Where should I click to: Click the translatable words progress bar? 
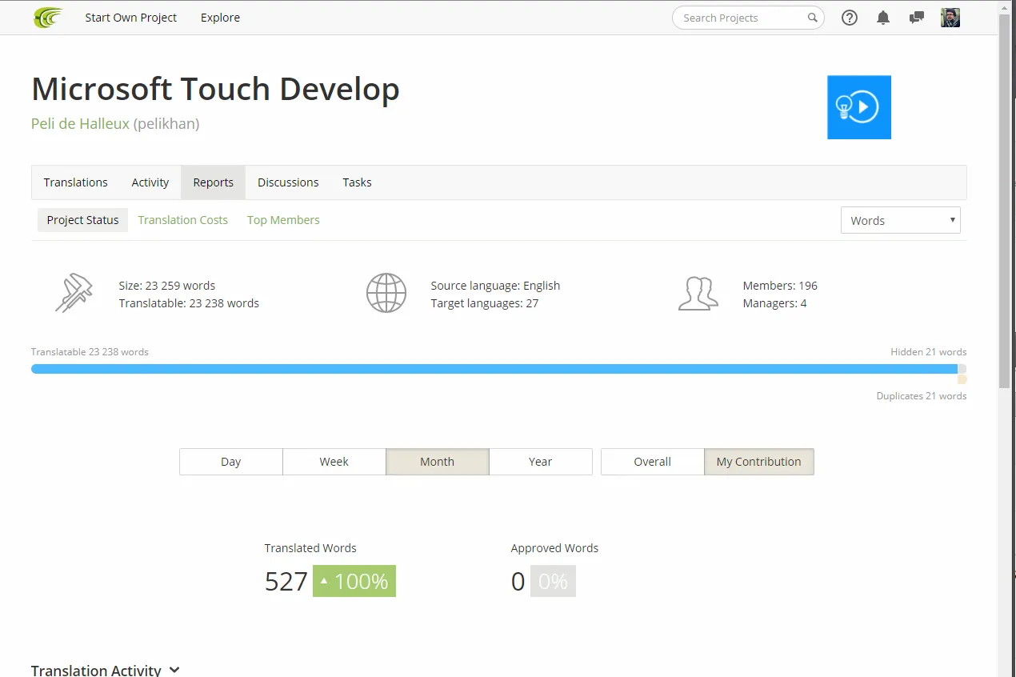pos(494,369)
